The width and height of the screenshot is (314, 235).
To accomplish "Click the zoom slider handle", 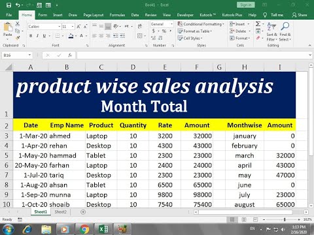I will tap(285, 219).
